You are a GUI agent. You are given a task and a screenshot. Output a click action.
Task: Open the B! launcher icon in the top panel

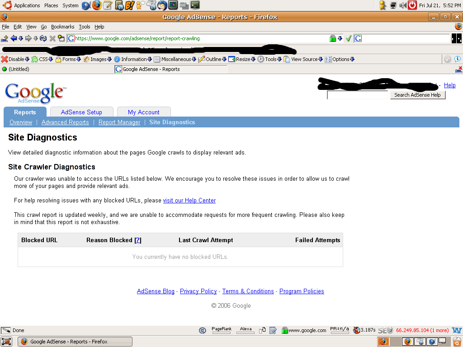click(x=130, y=5)
